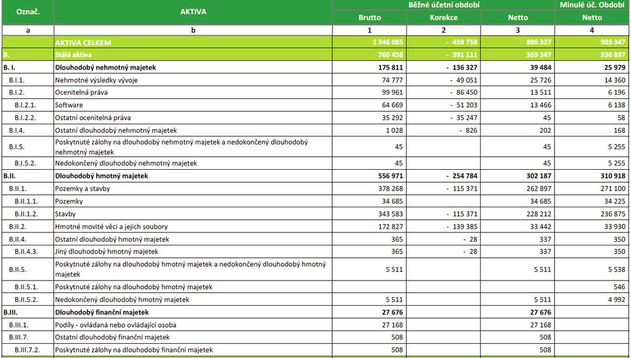The height and width of the screenshot is (358, 631).
Task: Click the 'Pozemky a stavby' label
Action: point(83,189)
